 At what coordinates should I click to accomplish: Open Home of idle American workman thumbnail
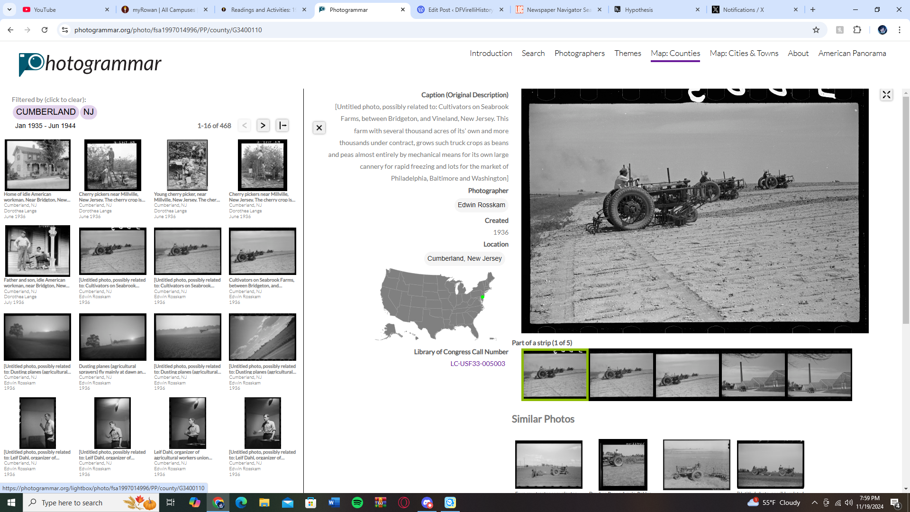37,165
